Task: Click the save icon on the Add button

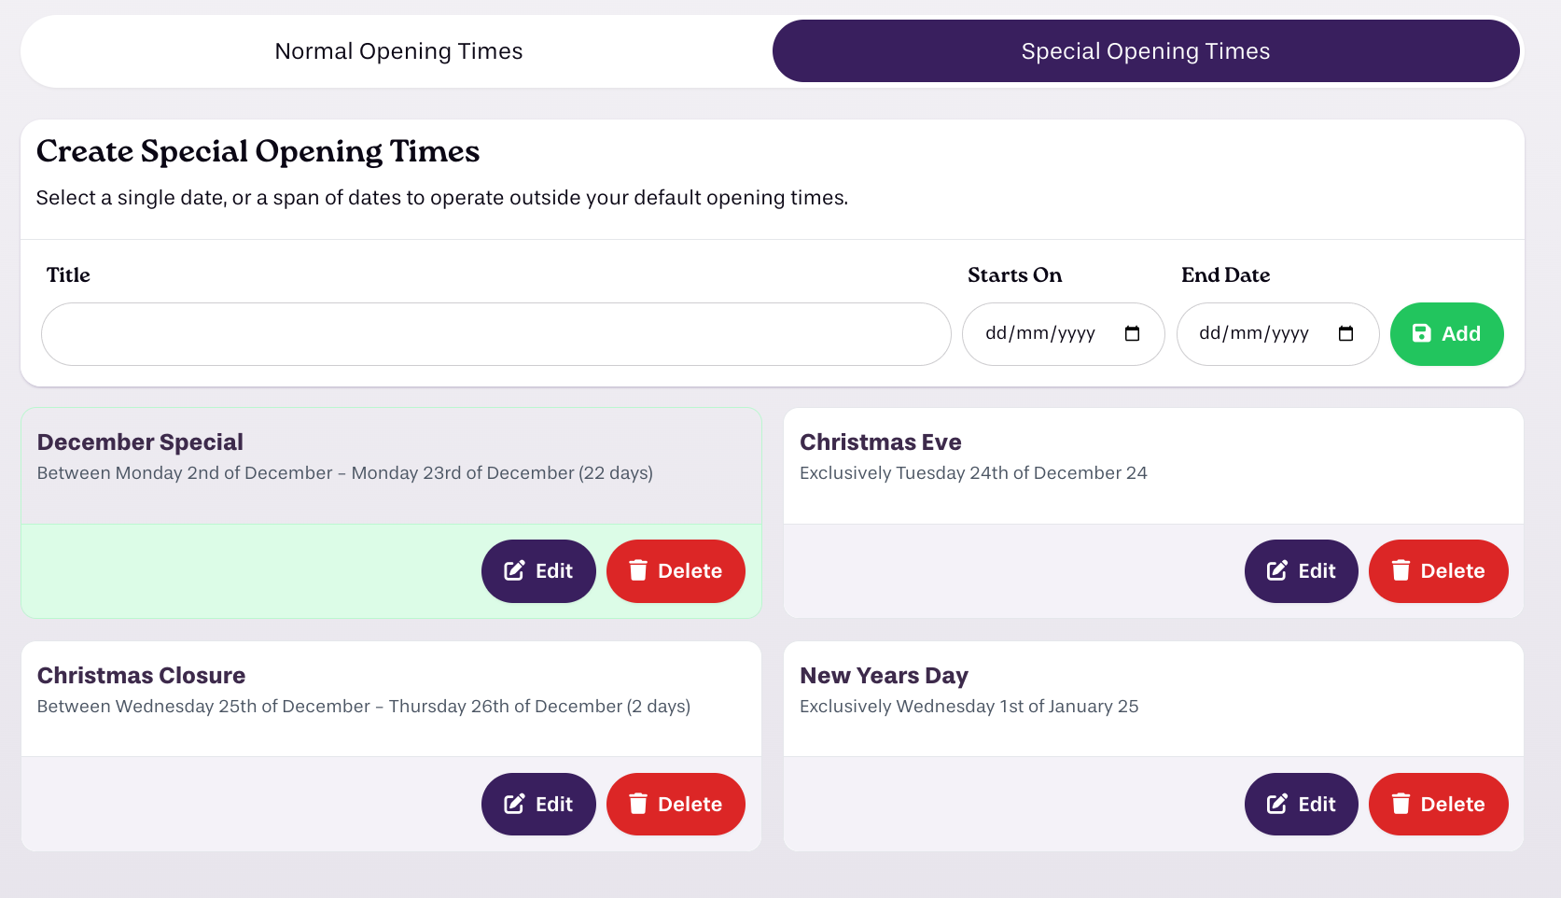Action: pos(1421,333)
